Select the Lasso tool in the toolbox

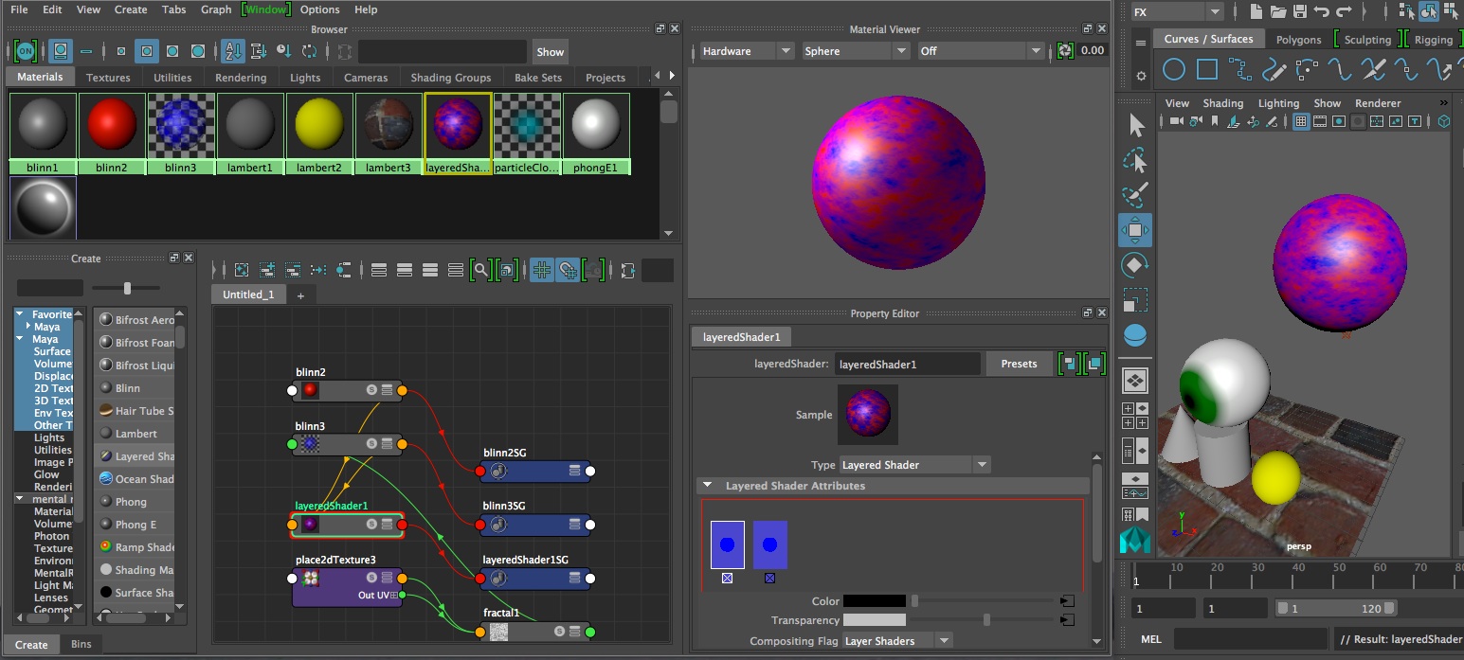pyautogui.click(x=1135, y=159)
